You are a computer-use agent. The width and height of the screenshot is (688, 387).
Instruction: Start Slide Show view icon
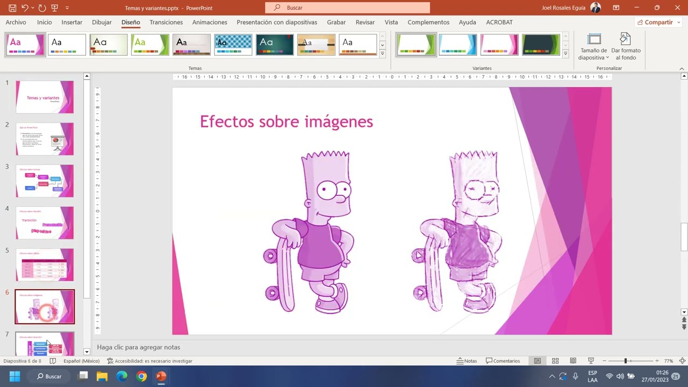coord(591,361)
